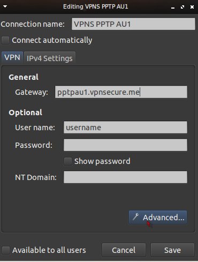Click the window title Editing VPNS PPTP AU1
Screen dimensions: 198x262
tap(96, 6)
